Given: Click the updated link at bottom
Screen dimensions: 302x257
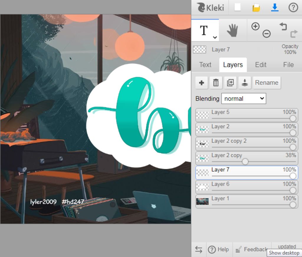Looking at the screenshot, I should point(287,247).
